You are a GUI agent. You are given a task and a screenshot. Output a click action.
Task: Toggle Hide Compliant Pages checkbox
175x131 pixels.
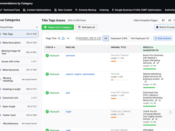pyautogui.click(x=131, y=20)
